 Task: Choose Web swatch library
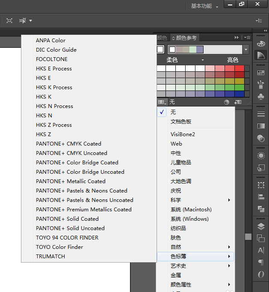pyautogui.click(x=196, y=144)
